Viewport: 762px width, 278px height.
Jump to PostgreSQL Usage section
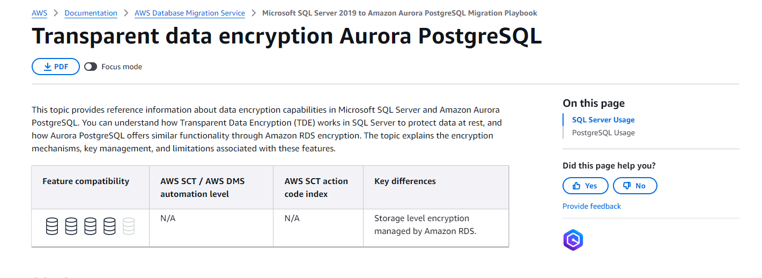pos(603,133)
